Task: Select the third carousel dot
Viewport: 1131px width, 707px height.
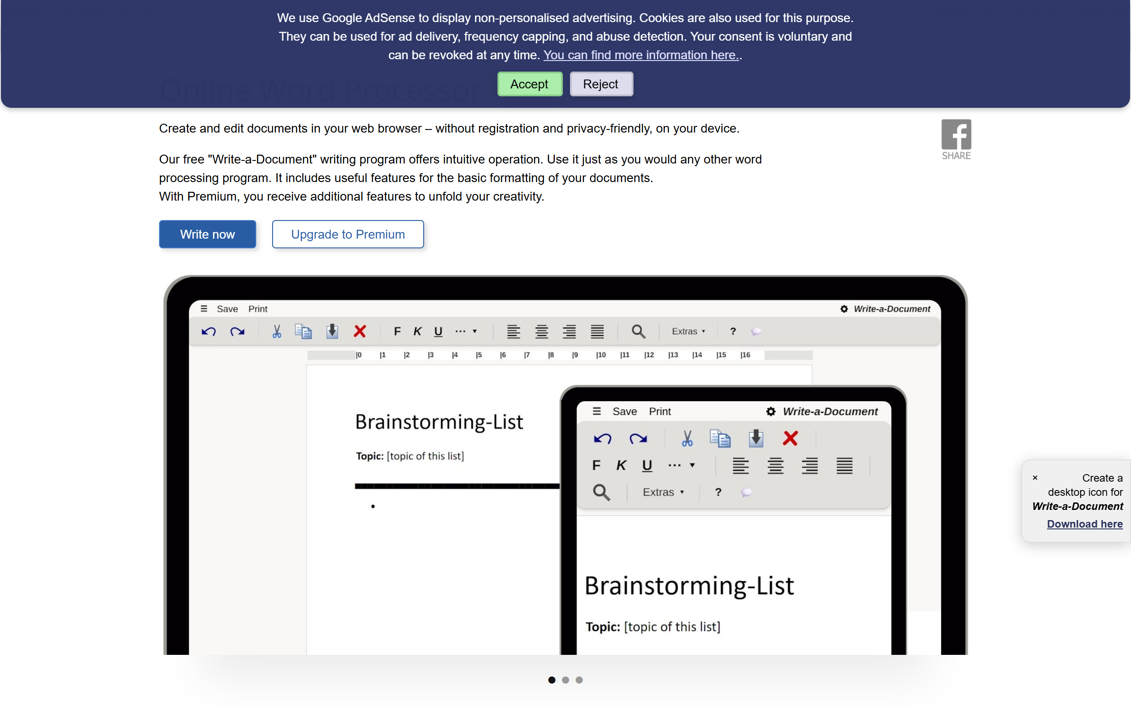Action: (579, 680)
